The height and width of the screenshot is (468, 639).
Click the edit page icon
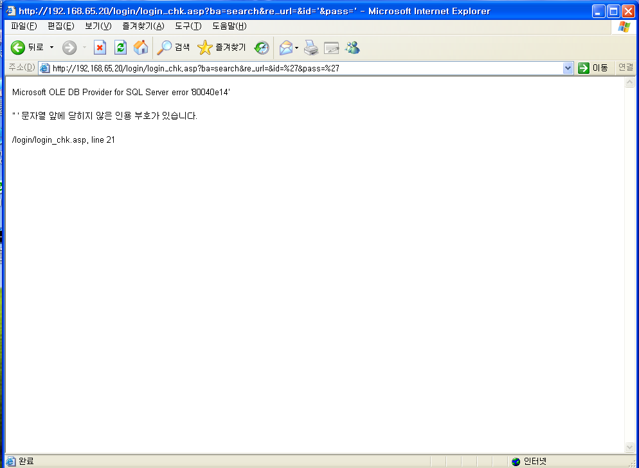pyautogui.click(x=331, y=48)
